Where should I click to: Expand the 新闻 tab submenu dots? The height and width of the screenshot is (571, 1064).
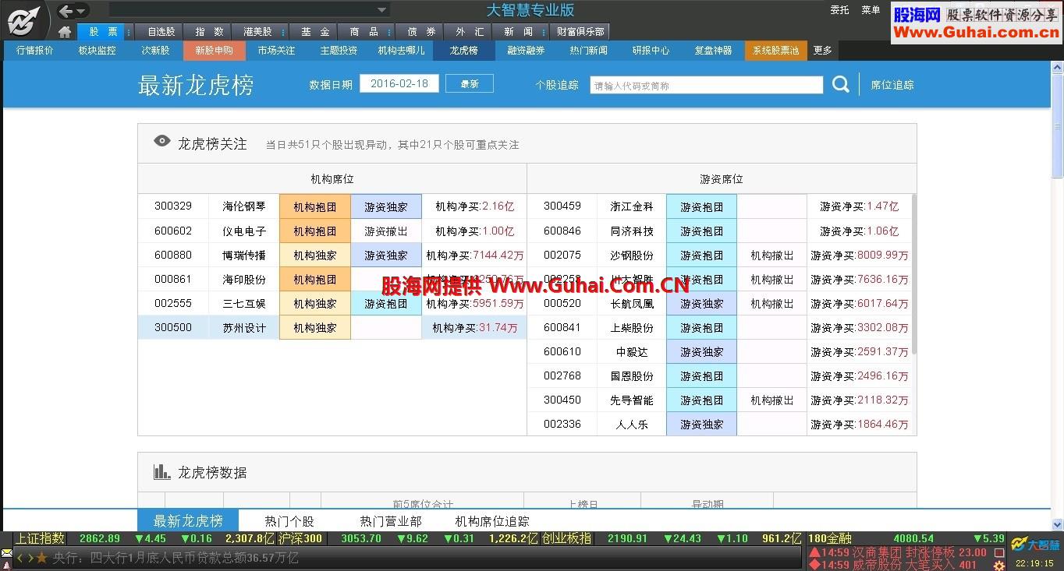click(544, 32)
